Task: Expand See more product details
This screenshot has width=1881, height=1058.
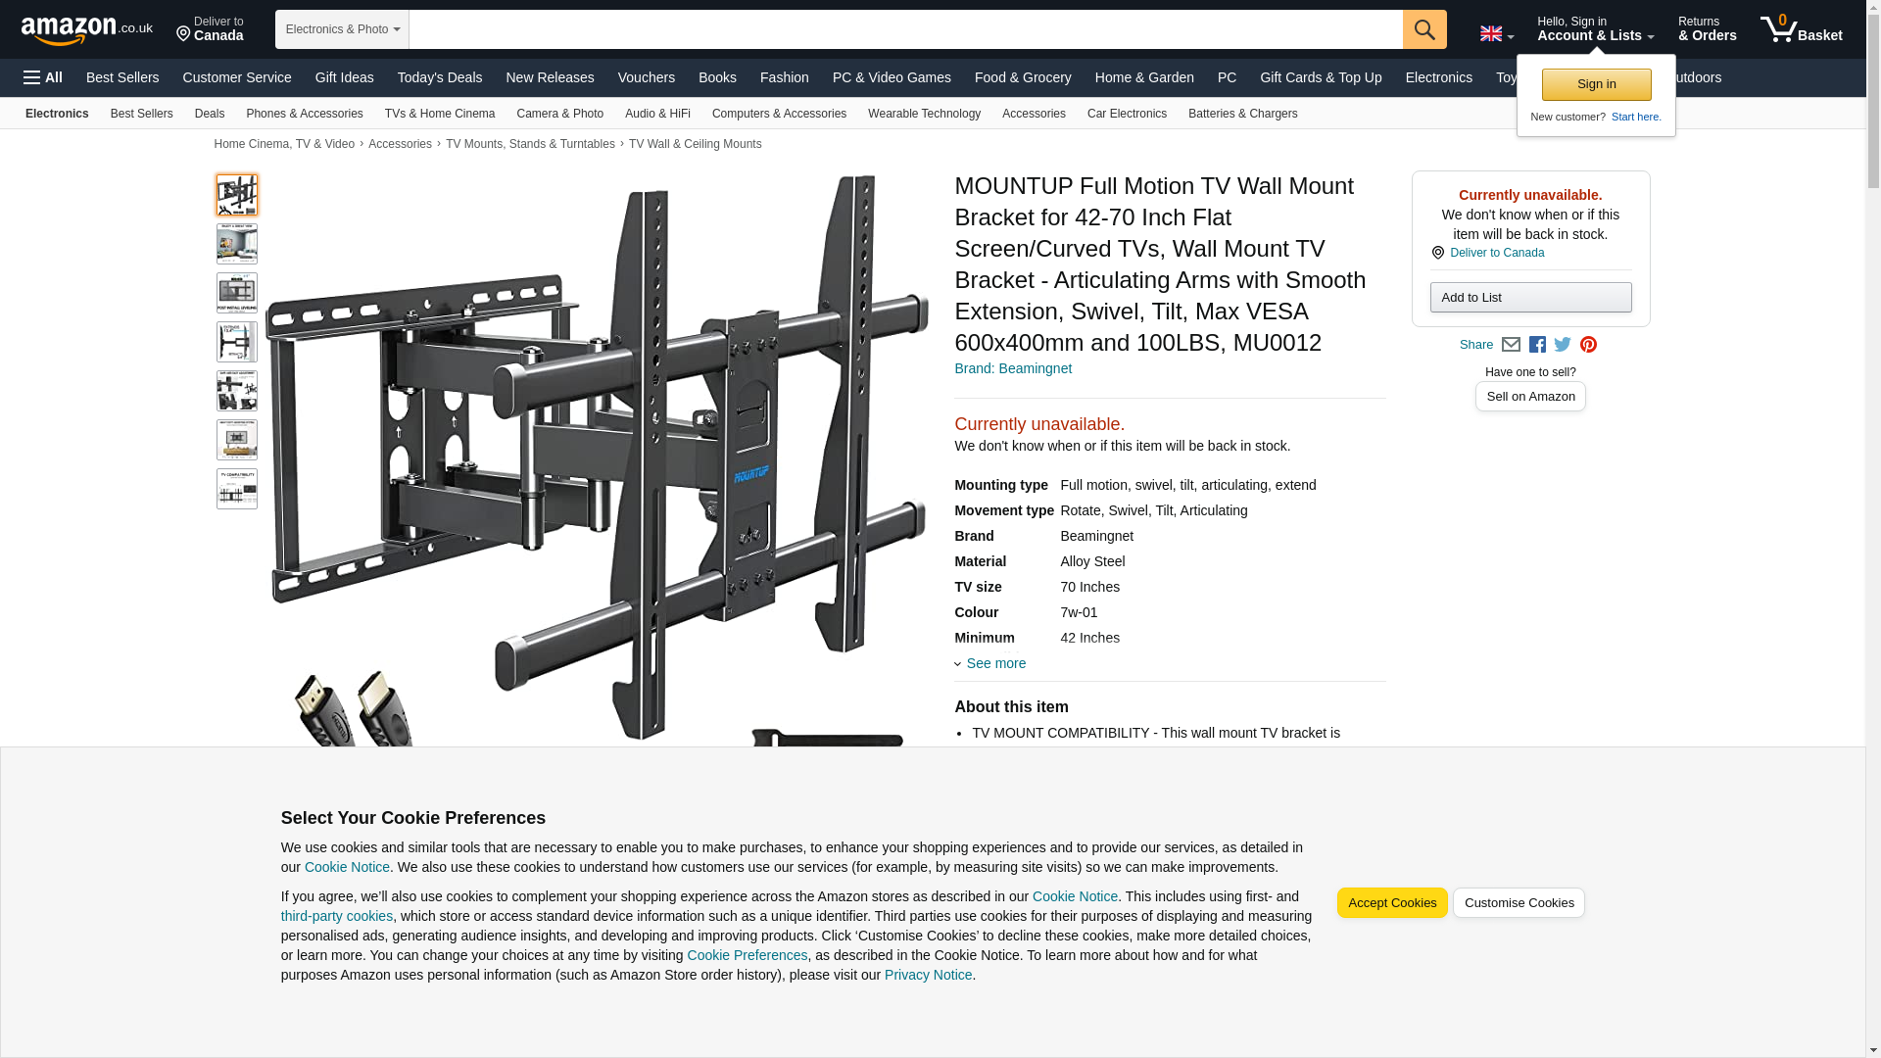Action: coord(990,663)
